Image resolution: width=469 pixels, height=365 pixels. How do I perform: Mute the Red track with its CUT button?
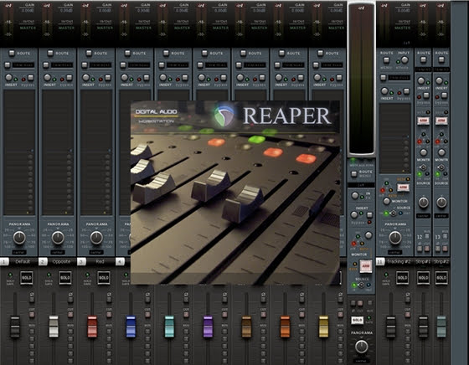(x=109, y=315)
